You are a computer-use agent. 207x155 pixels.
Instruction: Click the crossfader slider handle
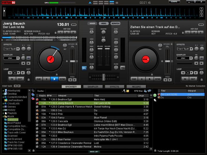tap(103, 77)
